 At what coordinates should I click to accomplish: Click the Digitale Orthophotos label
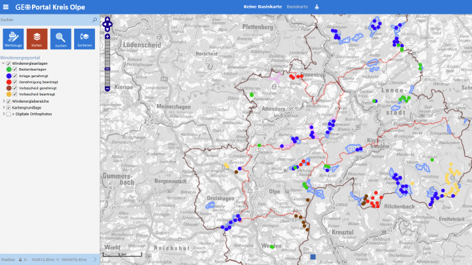pos(33,114)
